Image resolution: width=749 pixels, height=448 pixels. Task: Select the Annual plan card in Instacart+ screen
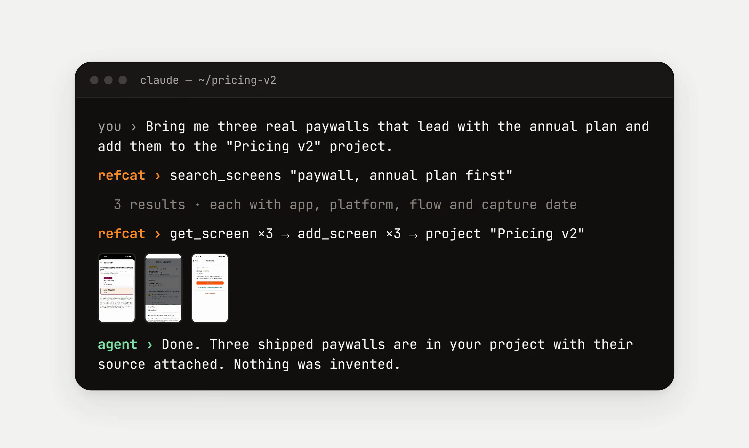116,281
